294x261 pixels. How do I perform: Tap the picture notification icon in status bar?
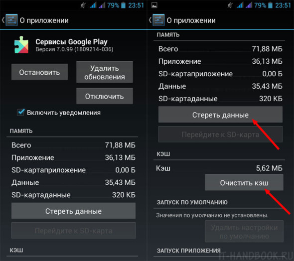pyautogui.click(x=154, y=5)
